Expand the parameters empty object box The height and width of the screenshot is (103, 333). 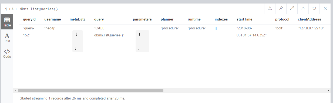[x=142, y=41]
